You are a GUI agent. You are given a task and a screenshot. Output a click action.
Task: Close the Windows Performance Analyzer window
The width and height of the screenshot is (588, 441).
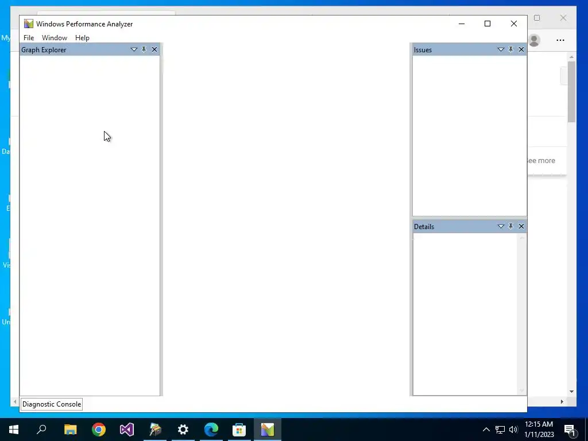tap(514, 24)
